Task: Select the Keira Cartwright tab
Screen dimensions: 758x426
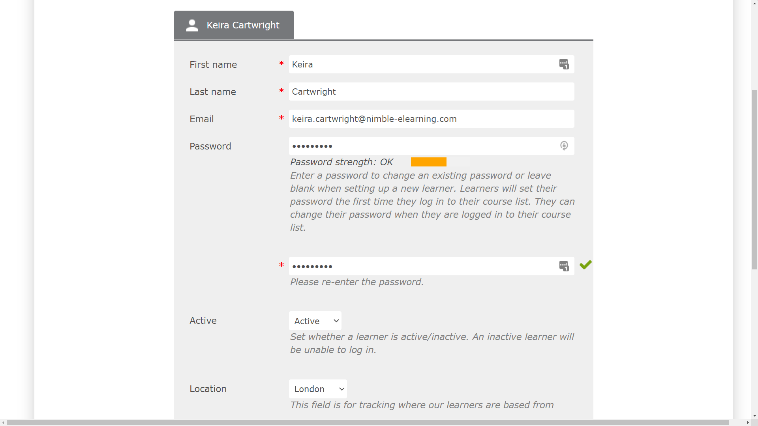Action: pyautogui.click(x=234, y=25)
